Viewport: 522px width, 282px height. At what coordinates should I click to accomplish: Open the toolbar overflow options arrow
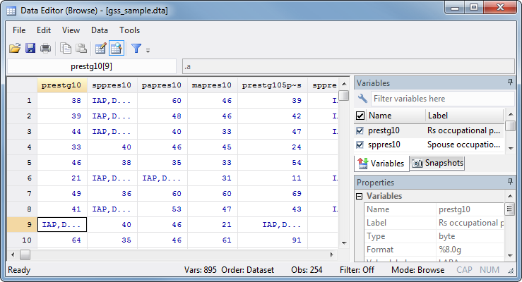(x=148, y=50)
